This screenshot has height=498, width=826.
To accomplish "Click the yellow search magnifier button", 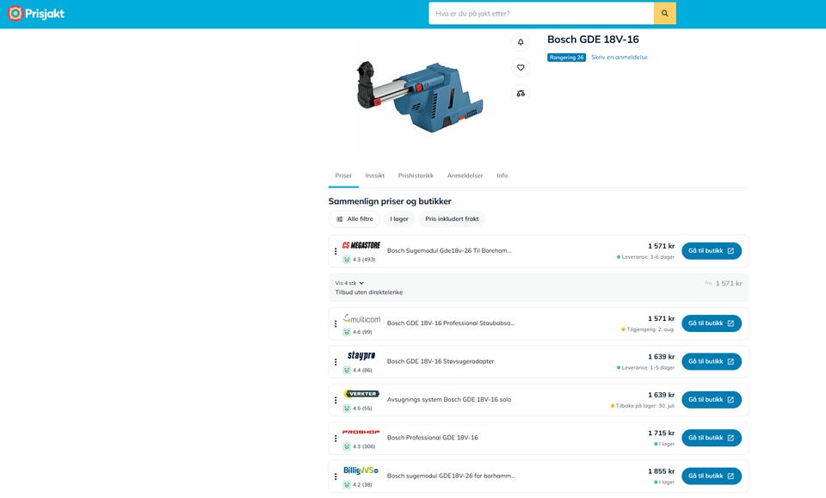I will click(x=665, y=14).
